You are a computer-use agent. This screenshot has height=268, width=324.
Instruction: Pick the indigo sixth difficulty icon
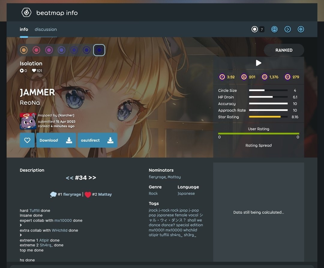pos(87,50)
